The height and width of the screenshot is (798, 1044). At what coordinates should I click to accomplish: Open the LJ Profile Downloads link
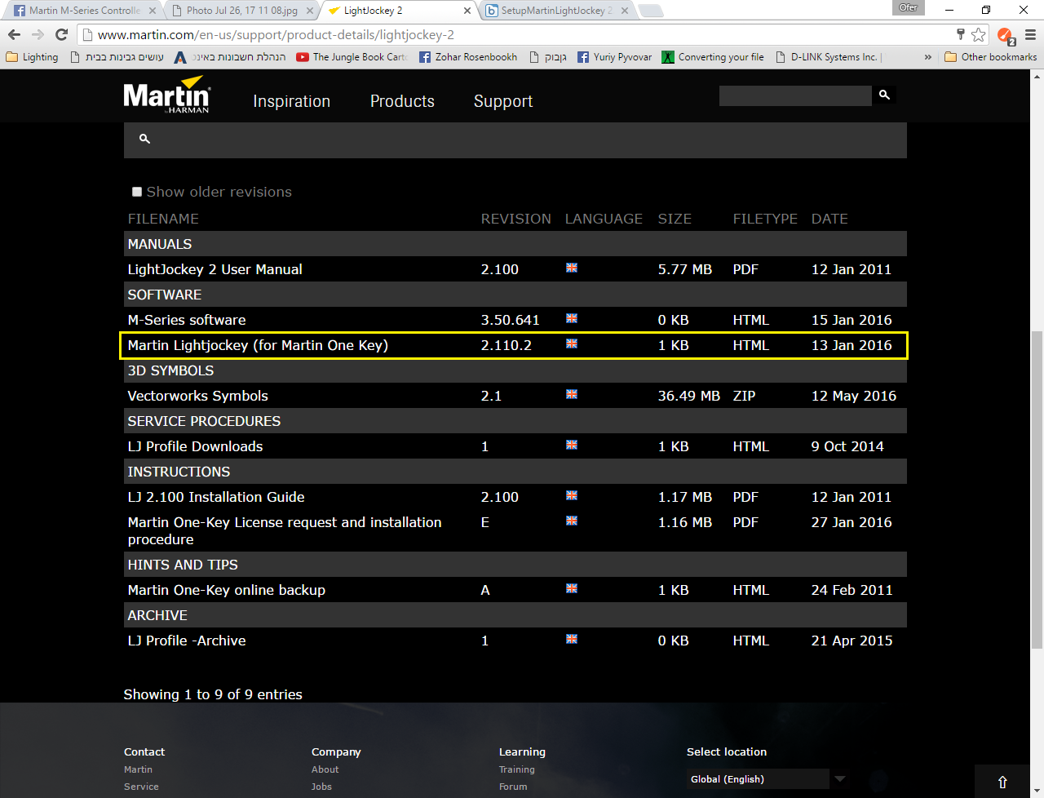pyautogui.click(x=195, y=446)
